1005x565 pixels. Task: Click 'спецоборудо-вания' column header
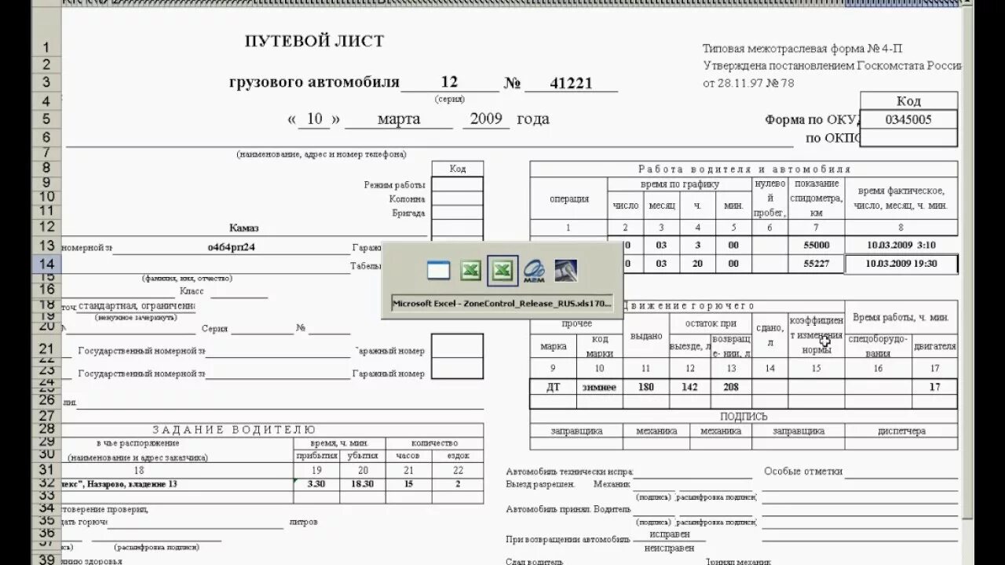pos(878,345)
